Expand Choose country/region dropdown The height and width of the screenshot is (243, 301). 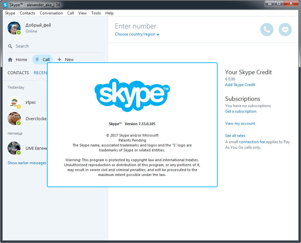137,34
